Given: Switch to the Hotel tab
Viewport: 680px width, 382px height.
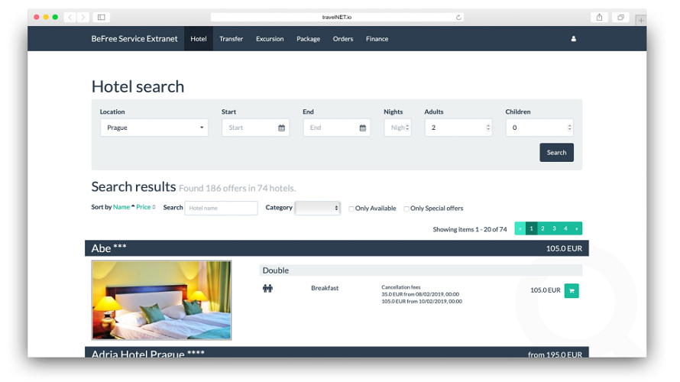Looking at the screenshot, I should click(x=199, y=39).
